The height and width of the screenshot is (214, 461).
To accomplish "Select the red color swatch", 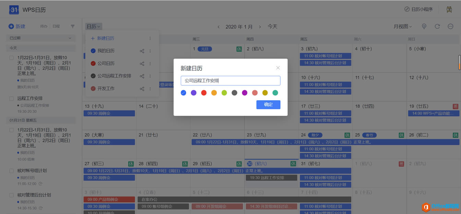I will pyautogui.click(x=204, y=93).
